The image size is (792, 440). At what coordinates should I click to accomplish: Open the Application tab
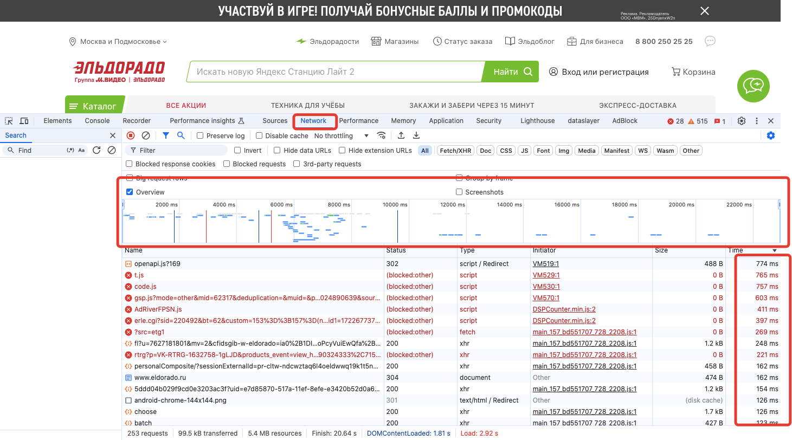446,121
